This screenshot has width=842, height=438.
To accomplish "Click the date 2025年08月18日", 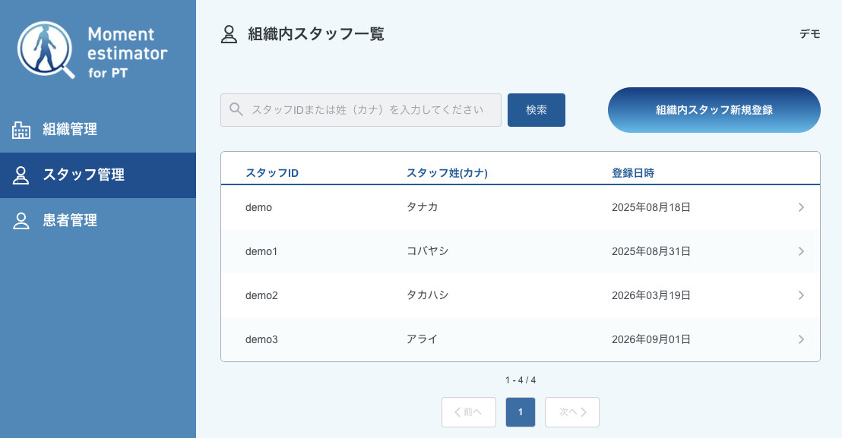I will 651,207.
